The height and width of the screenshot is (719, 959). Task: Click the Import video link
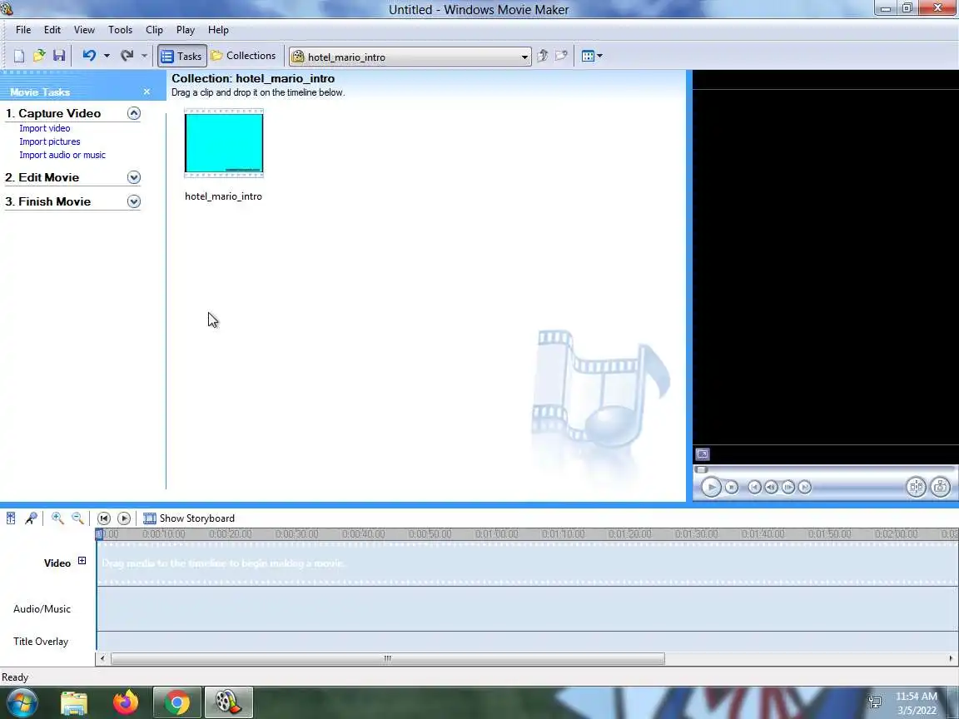(45, 128)
